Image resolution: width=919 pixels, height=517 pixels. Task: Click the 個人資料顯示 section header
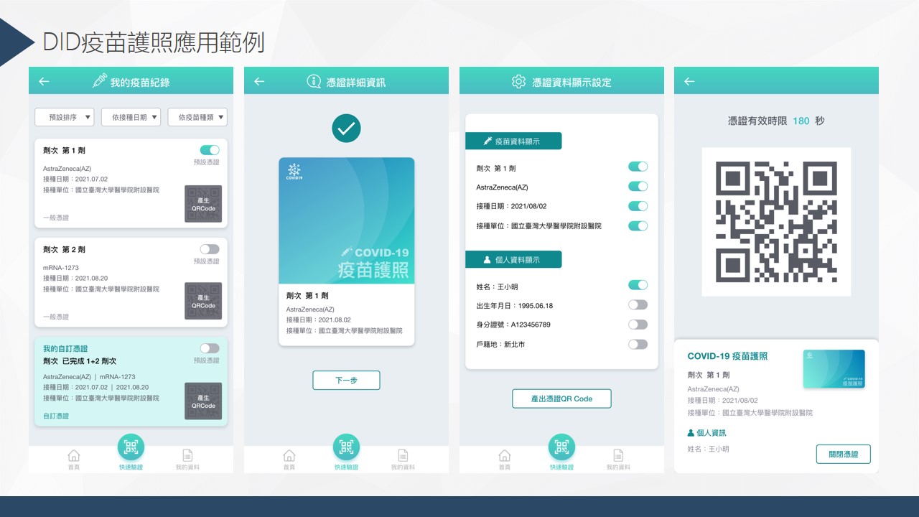click(x=513, y=260)
